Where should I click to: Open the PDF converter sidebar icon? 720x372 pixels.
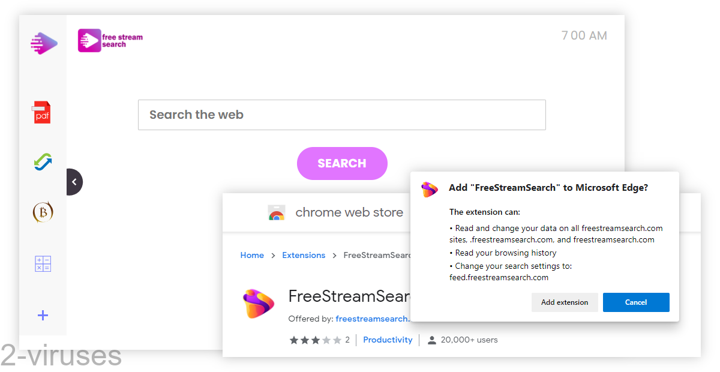click(43, 113)
